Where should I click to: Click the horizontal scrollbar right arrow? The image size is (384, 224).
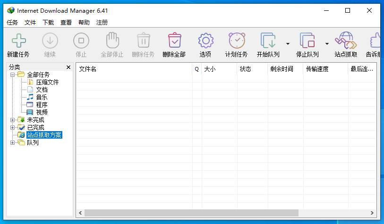tap(372, 213)
